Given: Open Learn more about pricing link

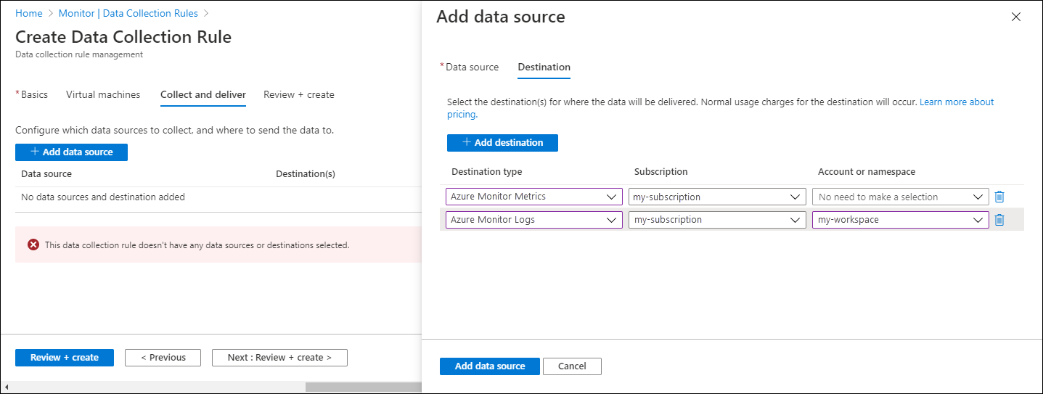Looking at the screenshot, I should tap(956, 102).
